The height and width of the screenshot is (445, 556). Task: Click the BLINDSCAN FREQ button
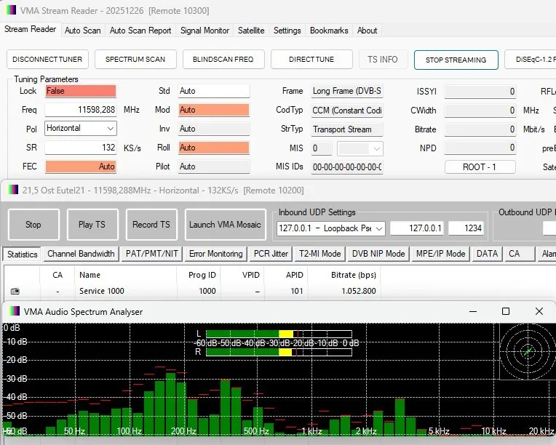(223, 59)
